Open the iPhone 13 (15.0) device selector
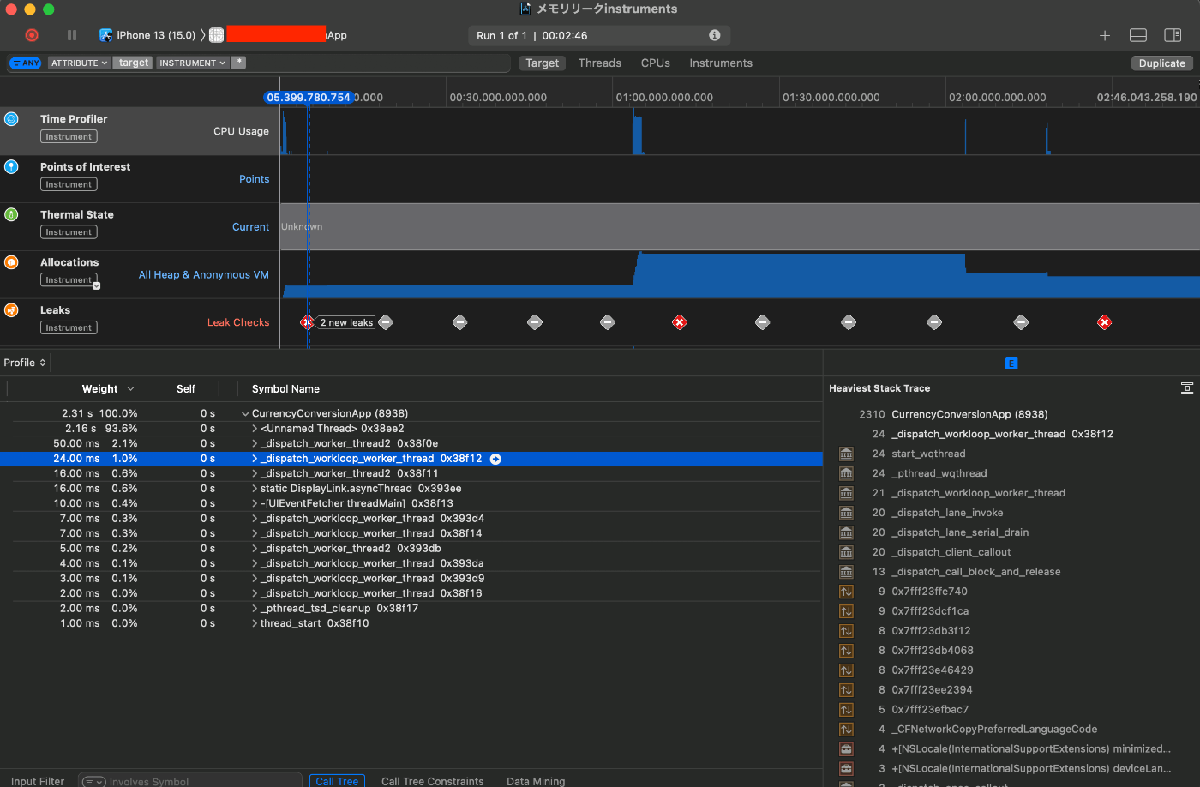The image size is (1200, 787). [x=147, y=35]
